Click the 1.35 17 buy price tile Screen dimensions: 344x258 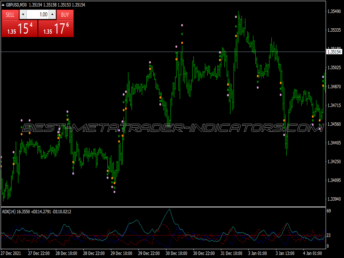coord(56,29)
